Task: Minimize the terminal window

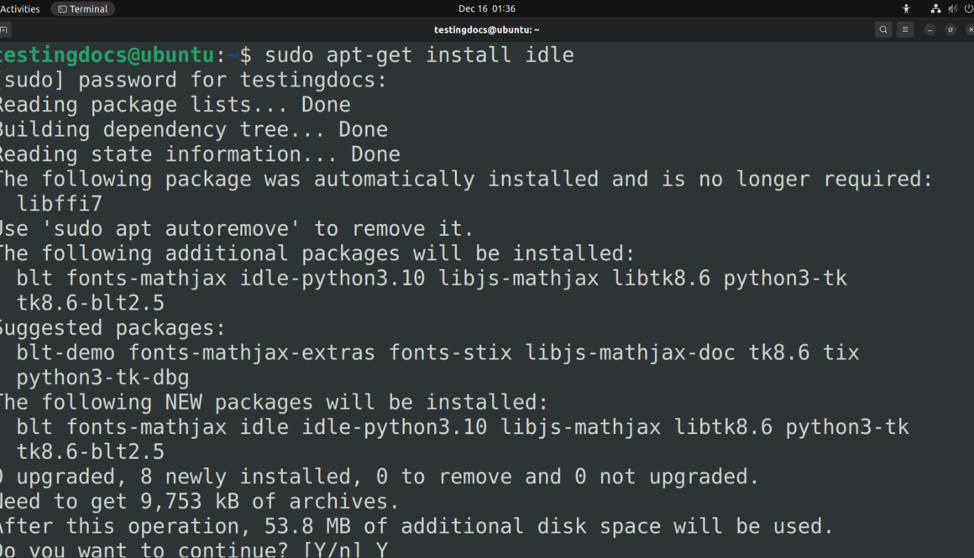Action: click(x=930, y=29)
